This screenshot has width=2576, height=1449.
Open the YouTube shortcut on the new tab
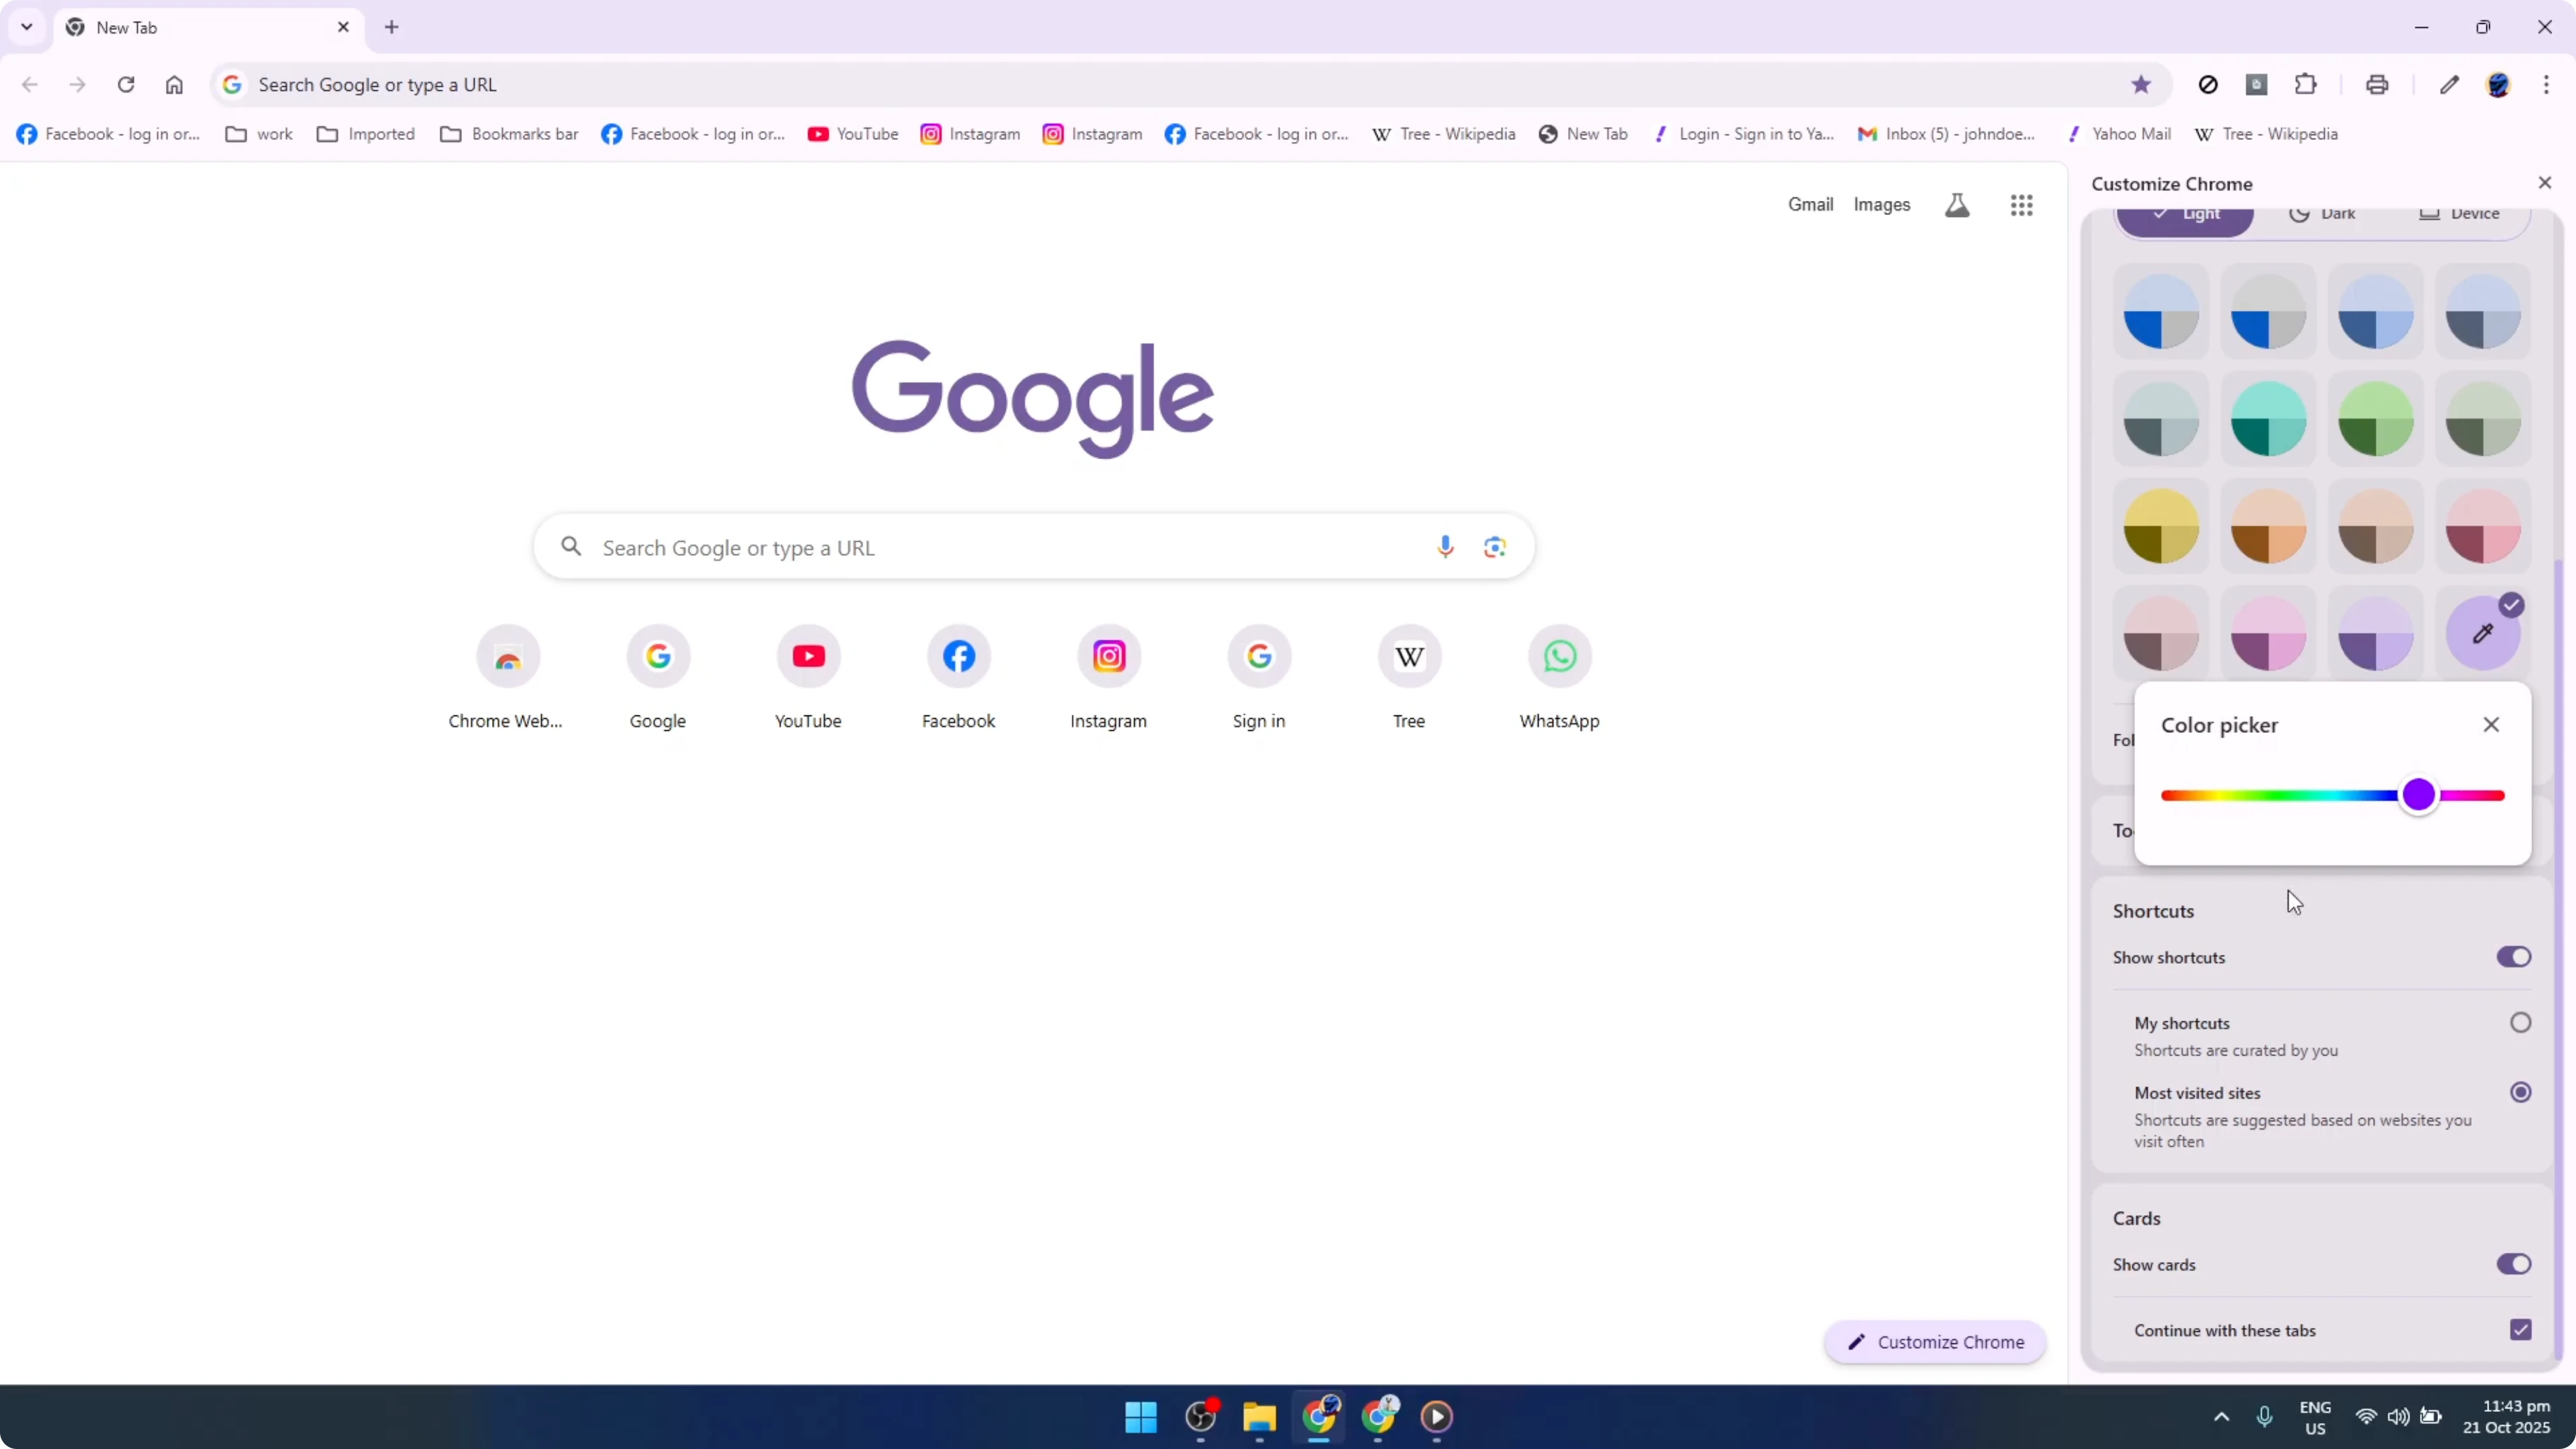(808, 657)
